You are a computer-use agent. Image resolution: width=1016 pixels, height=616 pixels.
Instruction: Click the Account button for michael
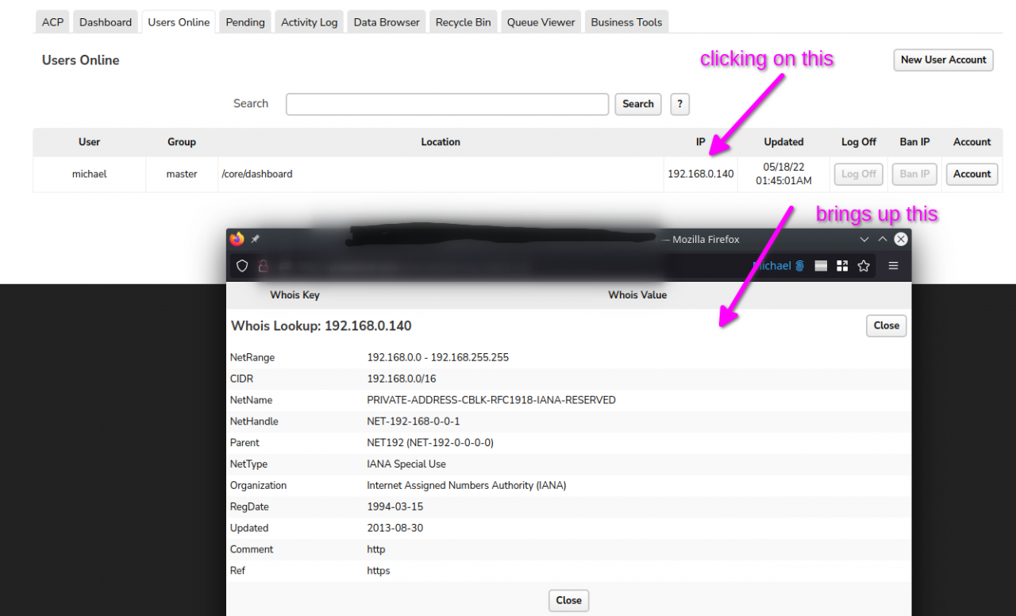[x=972, y=174]
